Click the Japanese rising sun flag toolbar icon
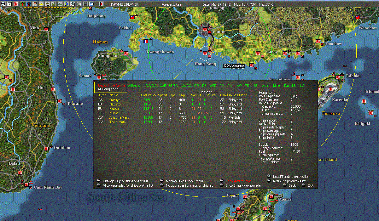Viewport: 379px width, 221px height. [16, 4]
